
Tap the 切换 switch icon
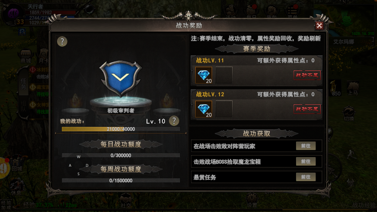point(349,114)
